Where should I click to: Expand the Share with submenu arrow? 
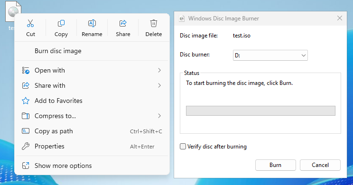tap(159, 85)
